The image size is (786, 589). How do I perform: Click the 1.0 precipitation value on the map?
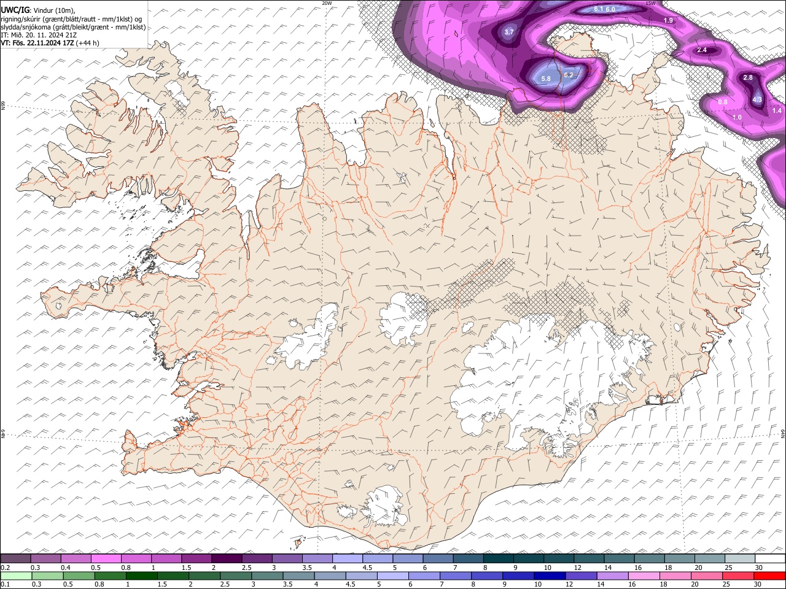point(737,117)
